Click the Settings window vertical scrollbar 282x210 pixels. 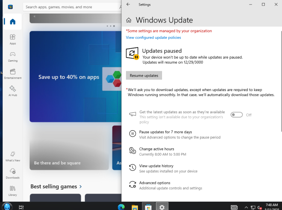point(281,81)
